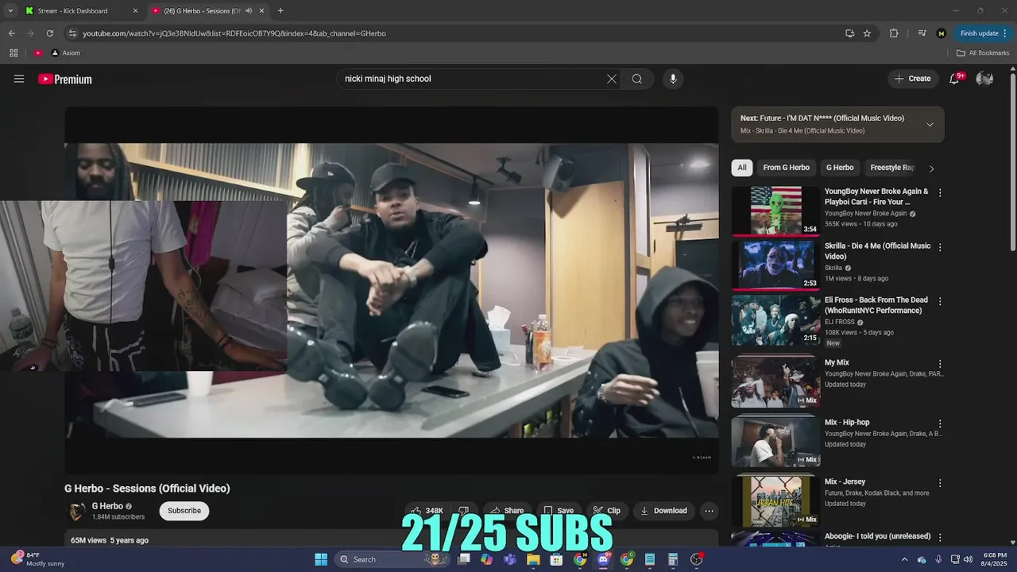Viewport: 1017px width, 572px height.
Task: Mute the tab via speaker icon
Action: click(249, 11)
